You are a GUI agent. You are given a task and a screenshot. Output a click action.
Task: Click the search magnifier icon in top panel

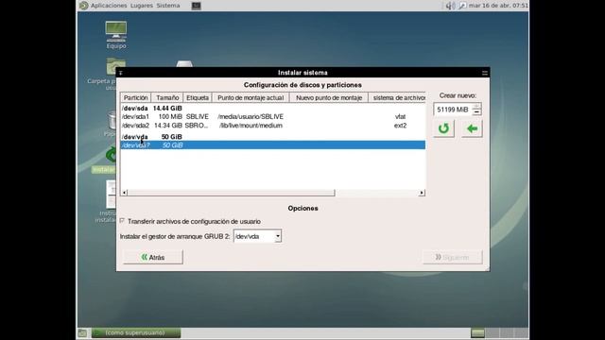pos(462,6)
